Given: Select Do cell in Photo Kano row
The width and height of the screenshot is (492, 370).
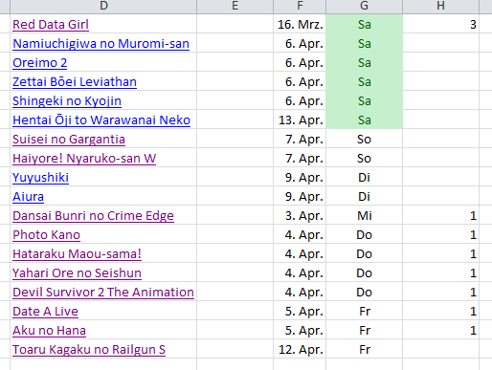Looking at the screenshot, I should (x=364, y=235).
